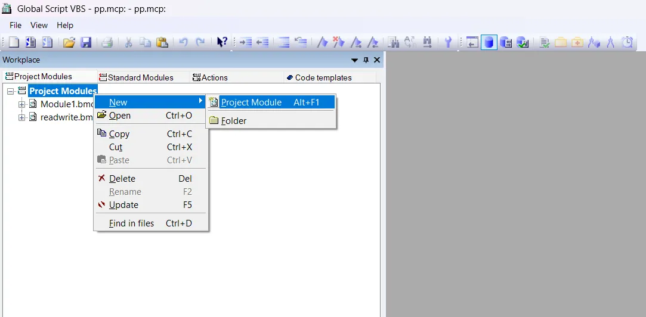646x317 pixels.
Task: Toggle the Workplace panel auto-hide pin
Action: coord(366,60)
